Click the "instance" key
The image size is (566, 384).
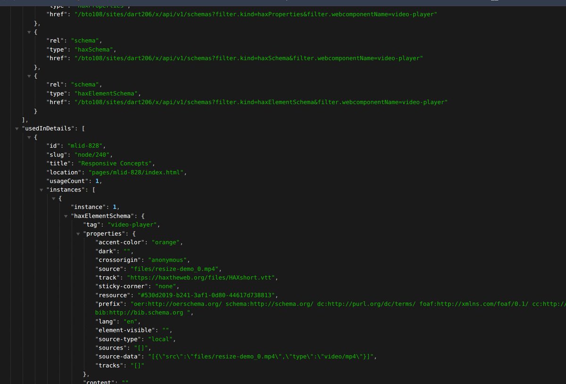[x=88, y=207]
